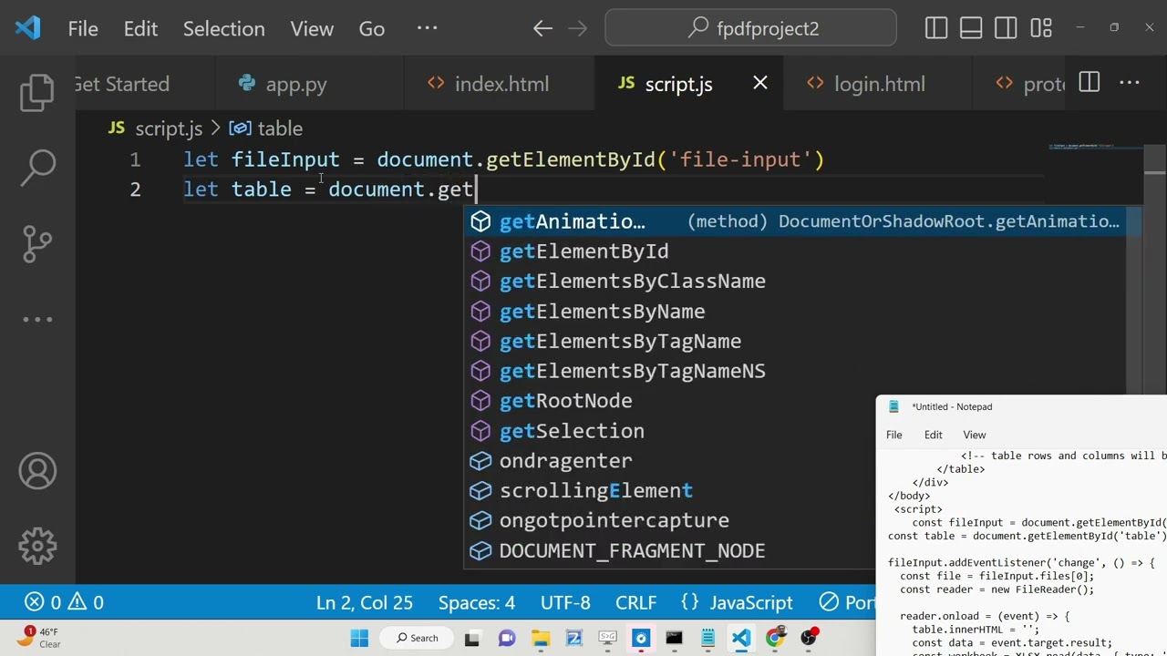Expand the hidden menus ellipsis in title bar
This screenshot has width=1167, height=656.
pos(427,28)
